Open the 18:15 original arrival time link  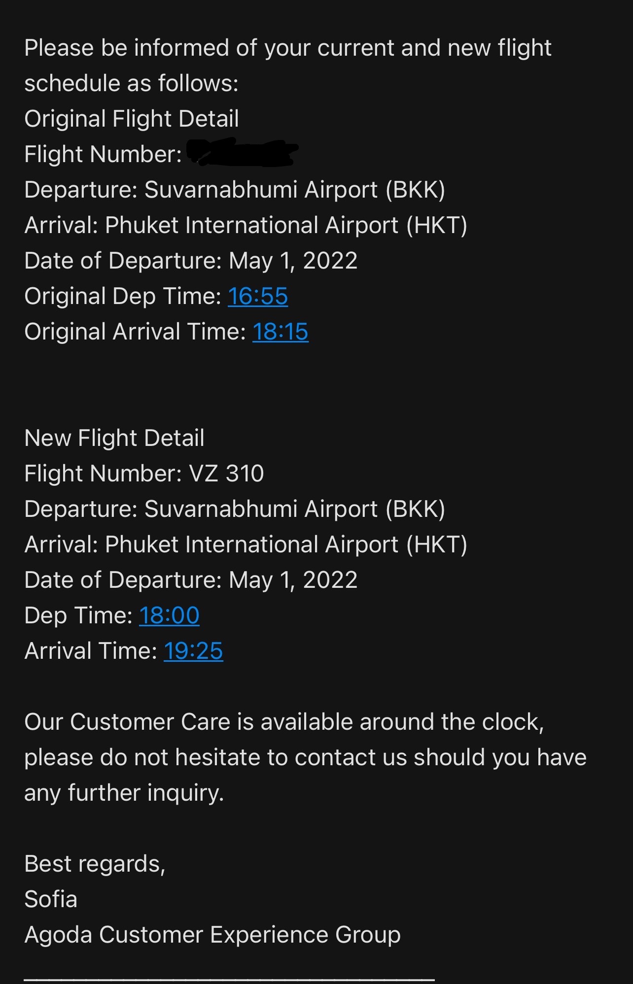281,332
